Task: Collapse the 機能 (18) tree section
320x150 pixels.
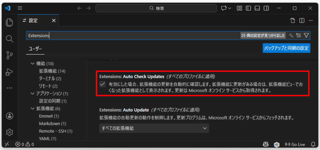Action: (x=32, y=63)
